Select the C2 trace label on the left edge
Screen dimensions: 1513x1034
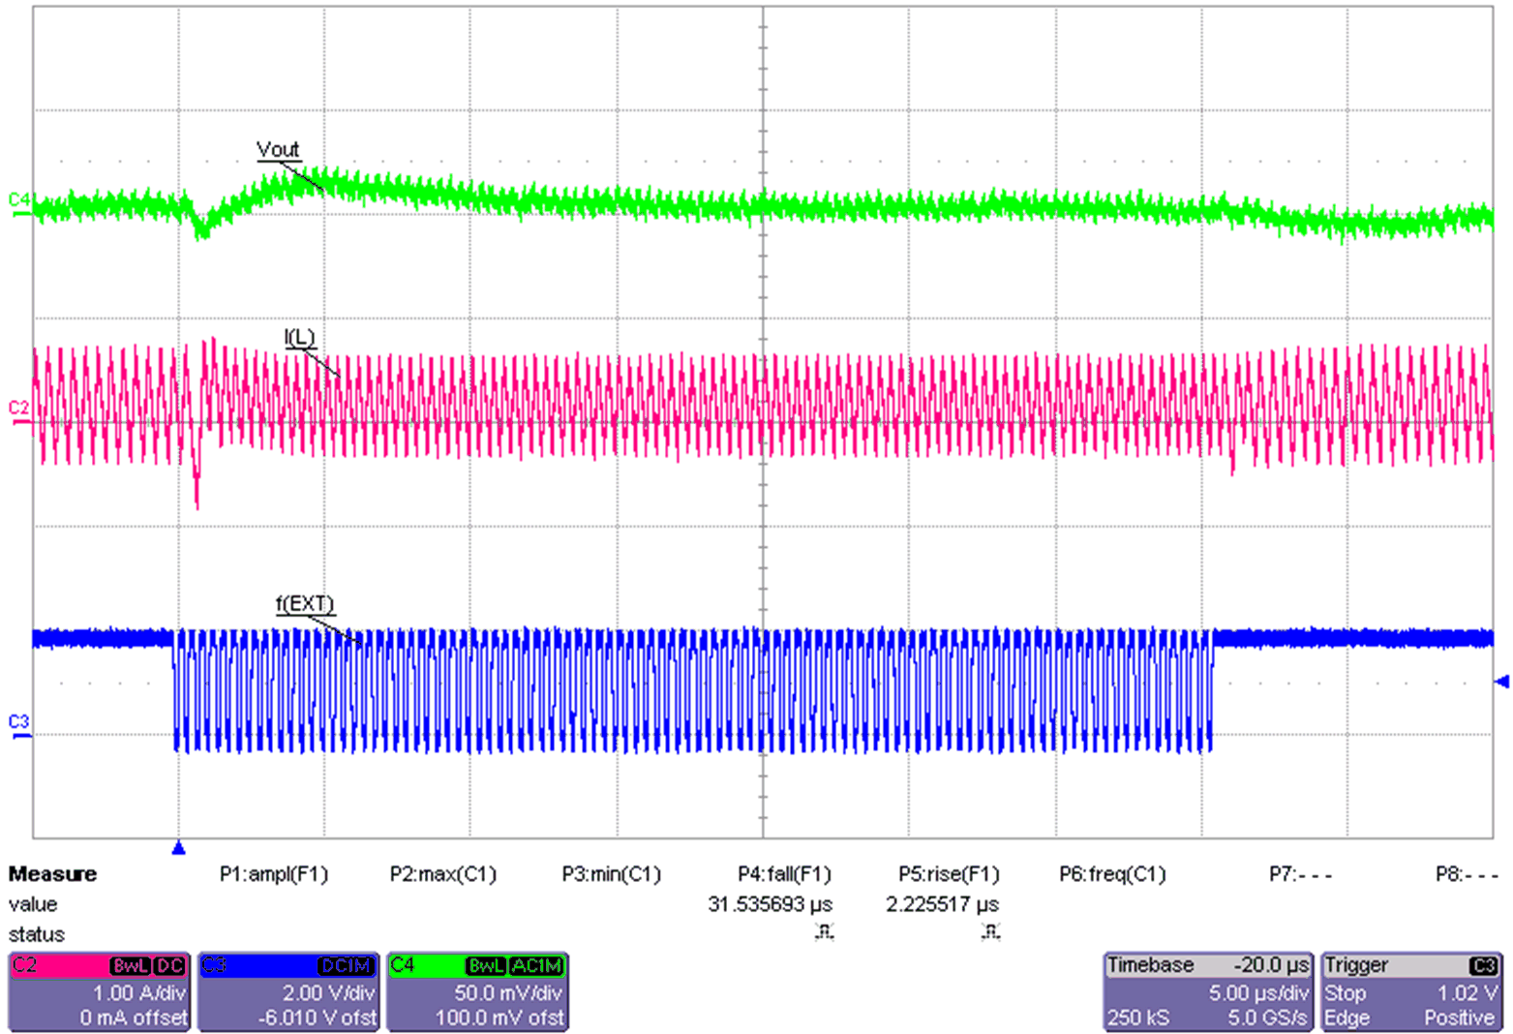point(17,406)
